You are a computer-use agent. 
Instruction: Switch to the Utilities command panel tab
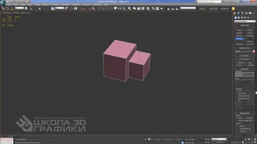[254, 13]
